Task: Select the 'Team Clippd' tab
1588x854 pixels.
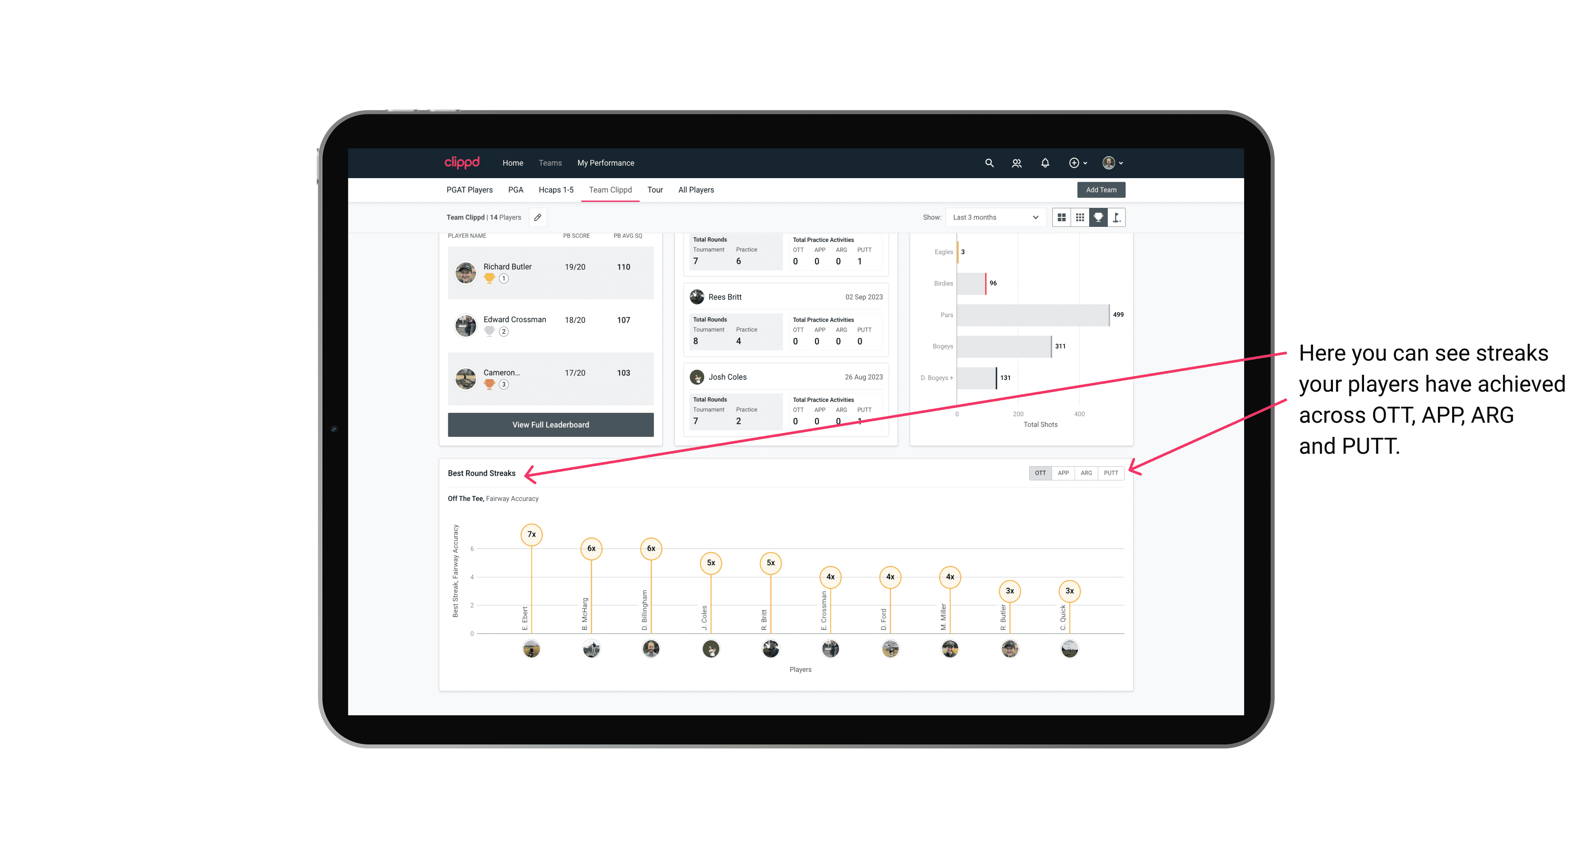Action: pos(611,190)
